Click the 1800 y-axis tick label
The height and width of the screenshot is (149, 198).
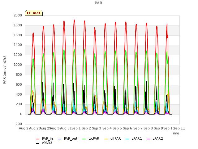tap(18, 25)
